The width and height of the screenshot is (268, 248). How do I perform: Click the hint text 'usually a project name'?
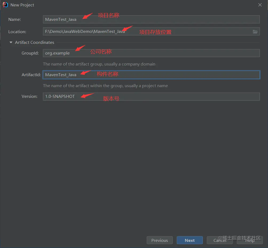pos(146,86)
